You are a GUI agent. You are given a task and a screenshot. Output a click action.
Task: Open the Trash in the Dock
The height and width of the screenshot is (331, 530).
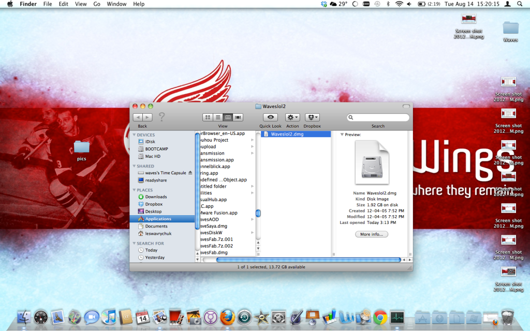point(508,318)
